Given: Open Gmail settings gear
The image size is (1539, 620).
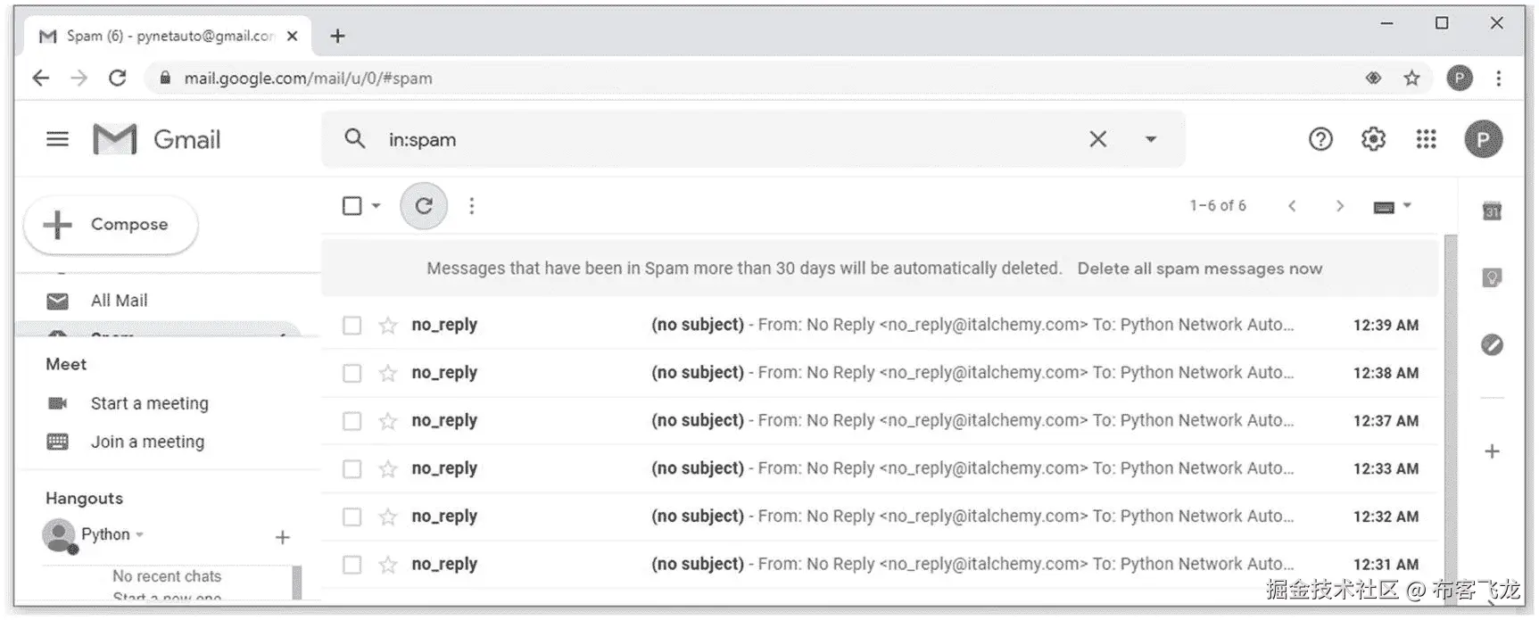Looking at the screenshot, I should pos(1373,139).
